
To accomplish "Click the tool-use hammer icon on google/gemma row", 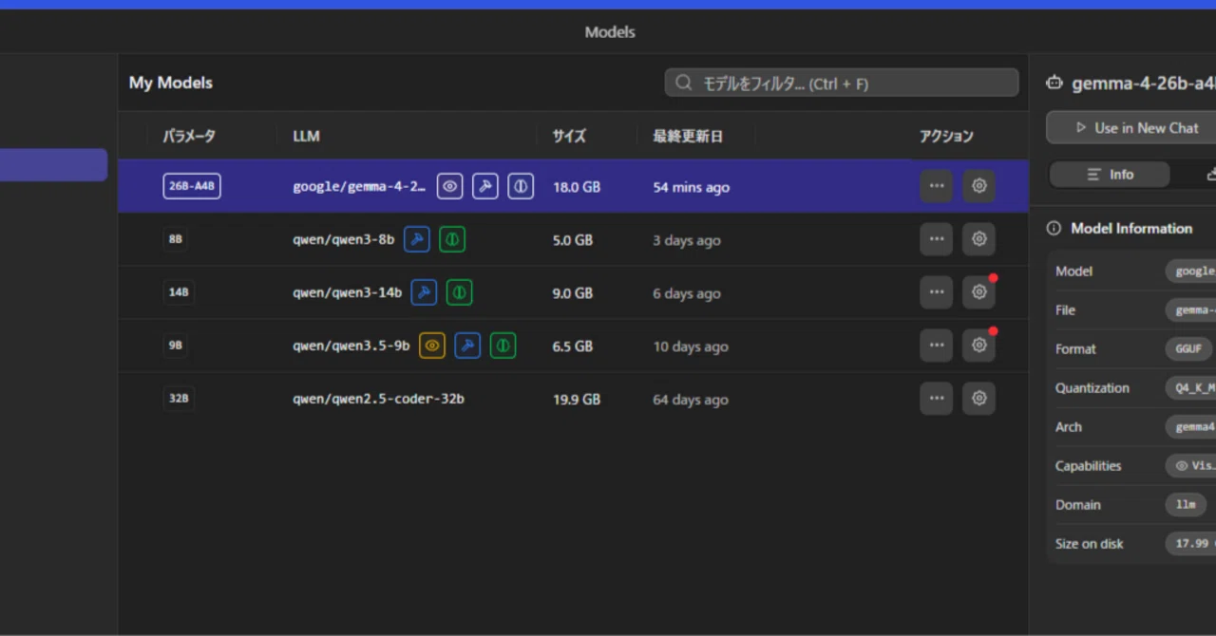I will pos(485,186).
